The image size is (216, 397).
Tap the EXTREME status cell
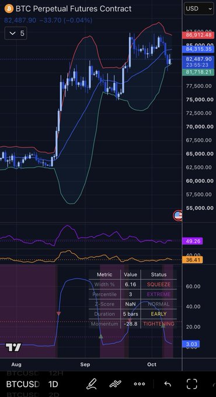coord(159,294)
